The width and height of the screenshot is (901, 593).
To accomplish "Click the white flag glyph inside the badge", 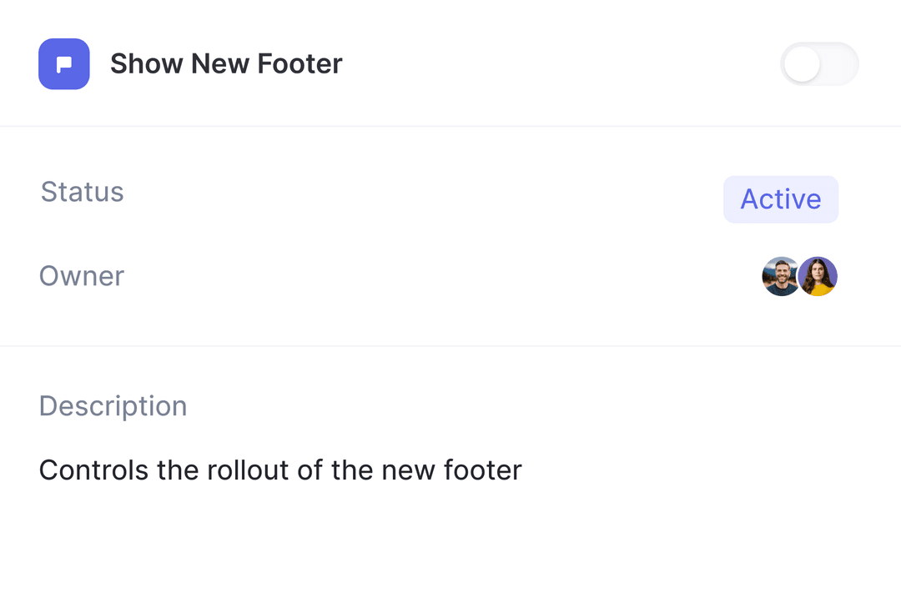I will click(64, 63).
